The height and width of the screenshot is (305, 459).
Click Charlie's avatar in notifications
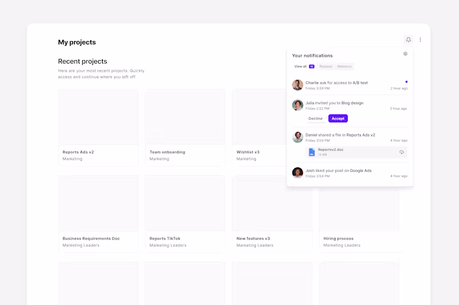tap(297, 85)
